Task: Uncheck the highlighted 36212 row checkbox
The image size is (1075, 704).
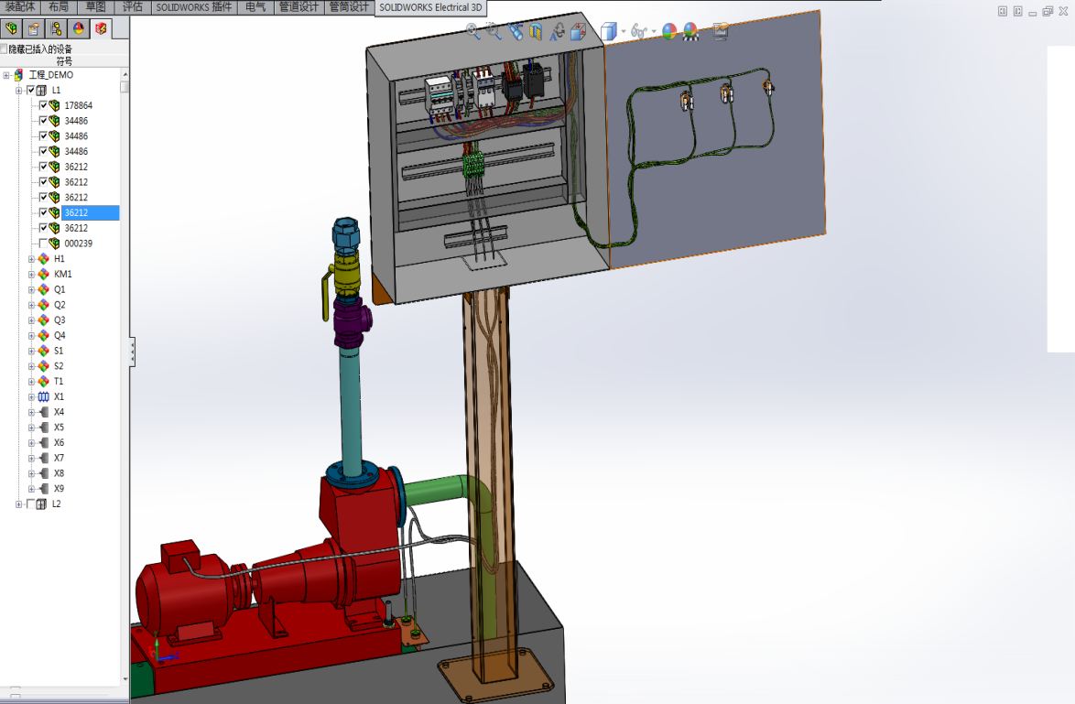Action: point(43,212)
